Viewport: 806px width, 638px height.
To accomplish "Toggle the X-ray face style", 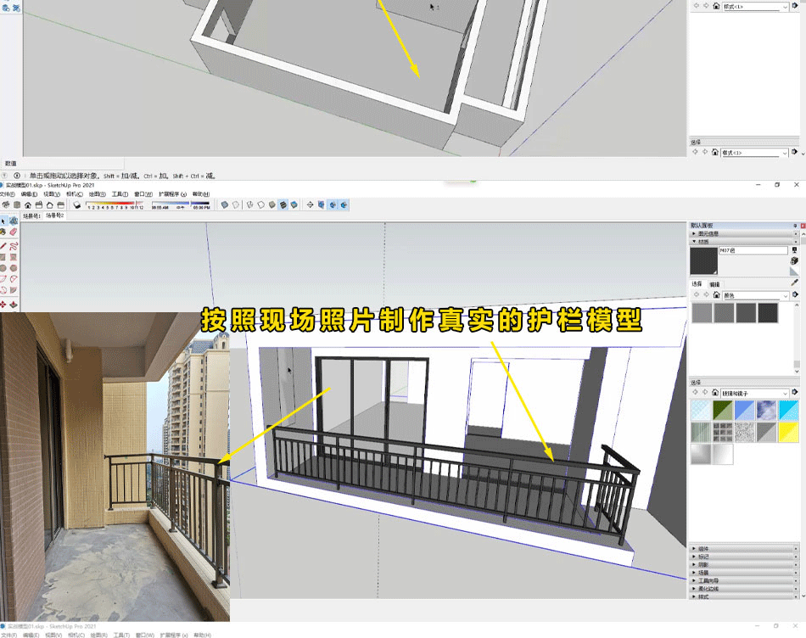I will click(224, 204).
